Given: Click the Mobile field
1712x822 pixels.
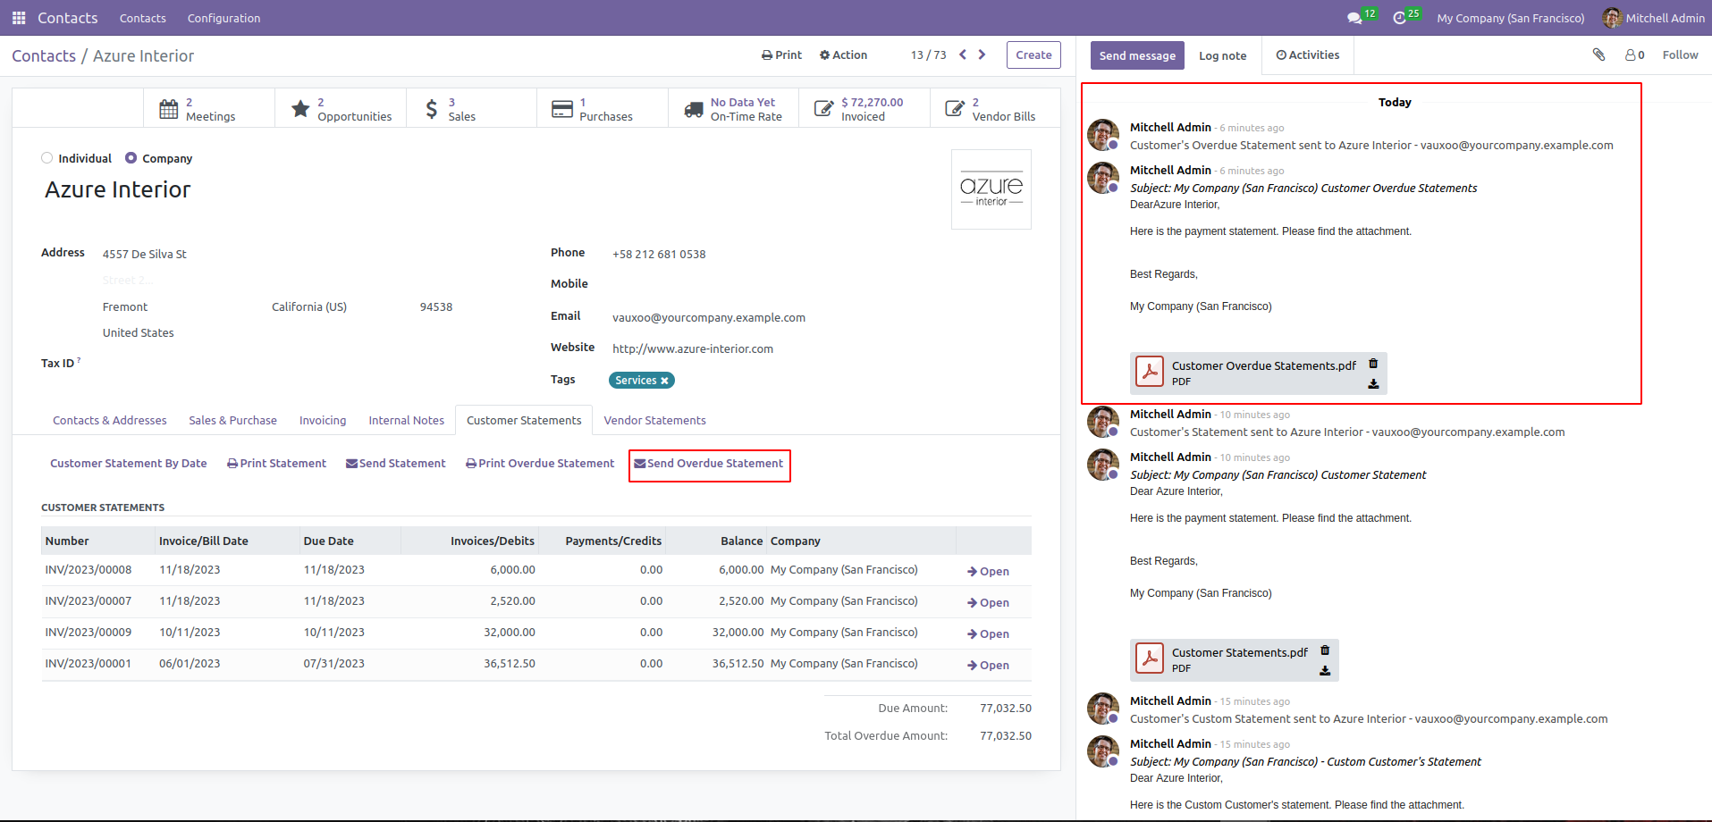Looking at the screenshot, I should (x=820, y=283).
